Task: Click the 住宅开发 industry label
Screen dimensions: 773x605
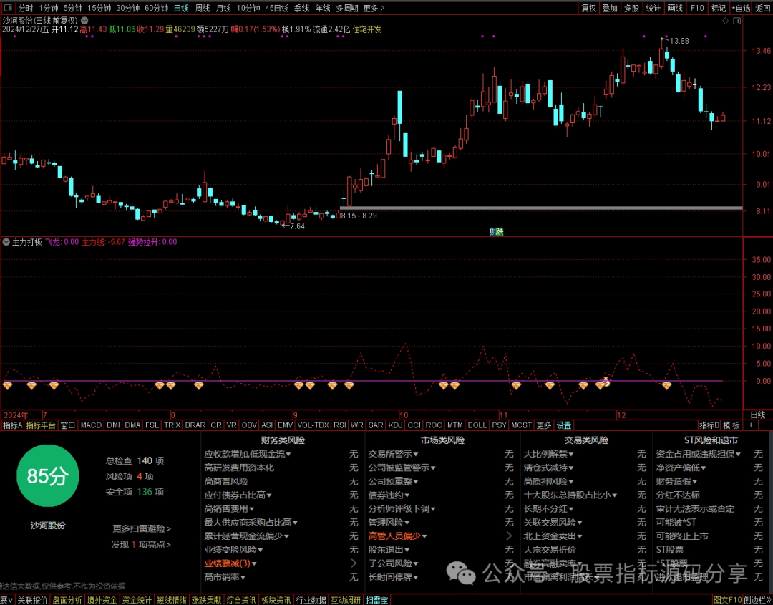Action: (366, 29)
